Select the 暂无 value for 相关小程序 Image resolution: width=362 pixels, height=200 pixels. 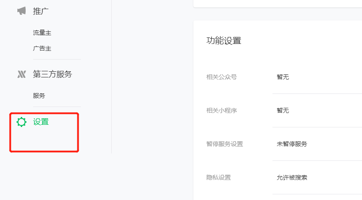[x=283, y=110]
